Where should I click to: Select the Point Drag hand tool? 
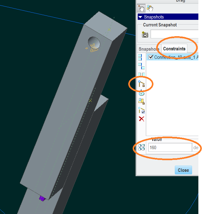(141, 8)
